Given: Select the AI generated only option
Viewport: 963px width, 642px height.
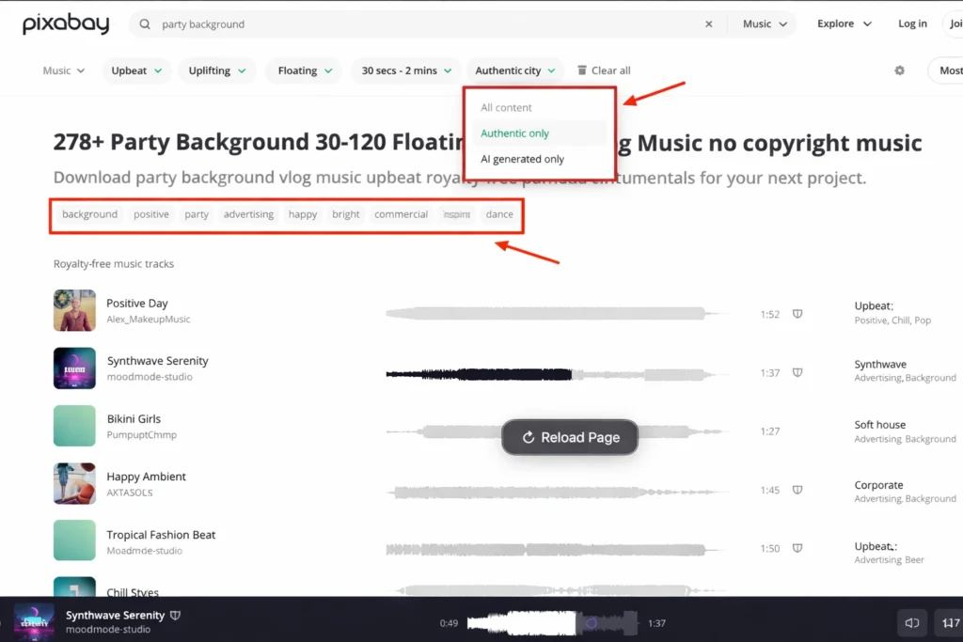Looking at the screenshot, I should pyautogui.click(x=522, y=158).
